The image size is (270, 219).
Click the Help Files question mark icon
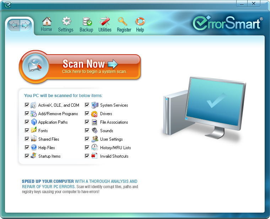34,147
